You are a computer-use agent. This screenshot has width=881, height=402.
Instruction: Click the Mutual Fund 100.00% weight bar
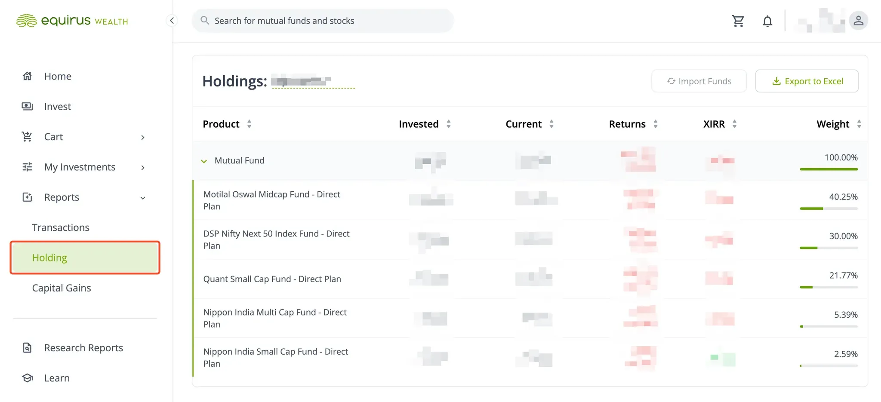tap(829, 169)
